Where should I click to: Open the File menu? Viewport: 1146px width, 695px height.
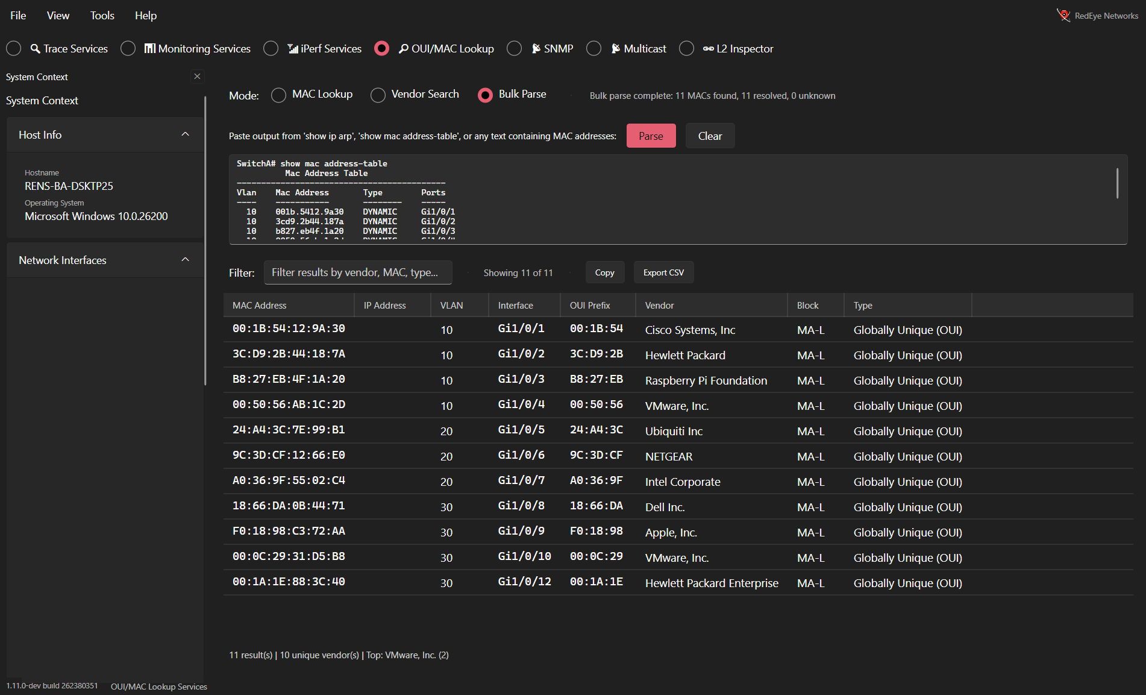(x=18, y=16)
